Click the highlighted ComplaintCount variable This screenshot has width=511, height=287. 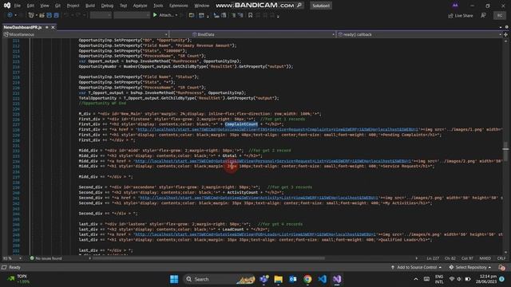241,124
